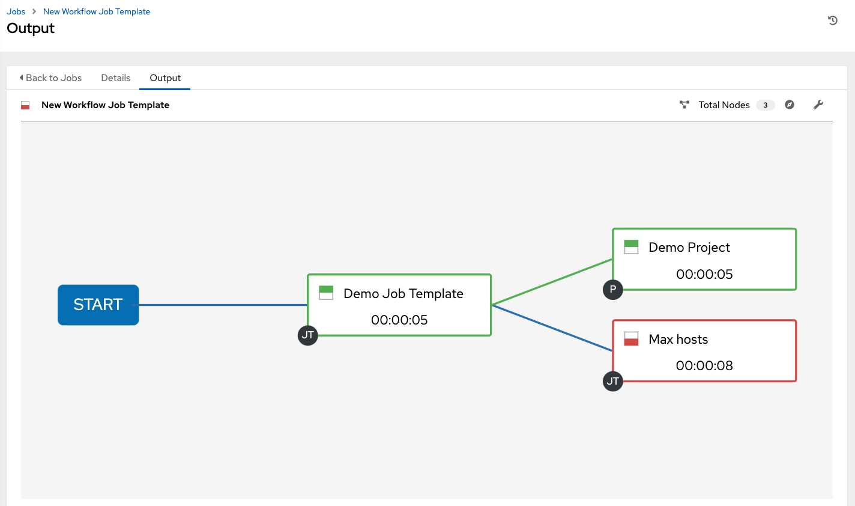Screen dimensions: 855x506
Task: Open the New Workflow Job Template breadcrumb
Action: pos(96,11)
